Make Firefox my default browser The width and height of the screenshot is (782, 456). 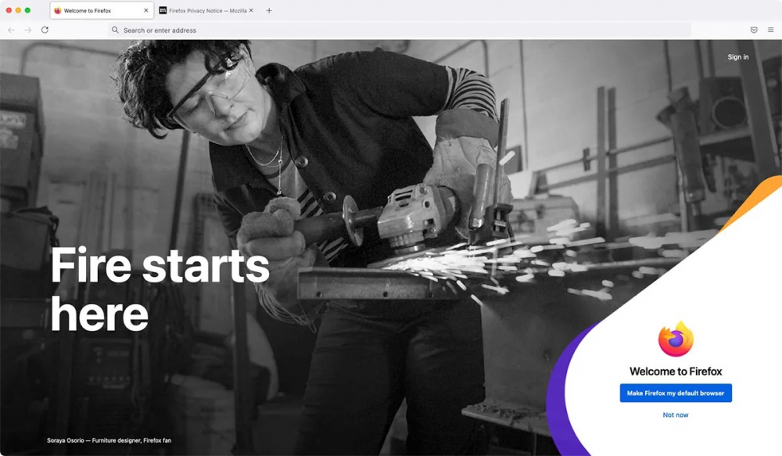(676, 393)
